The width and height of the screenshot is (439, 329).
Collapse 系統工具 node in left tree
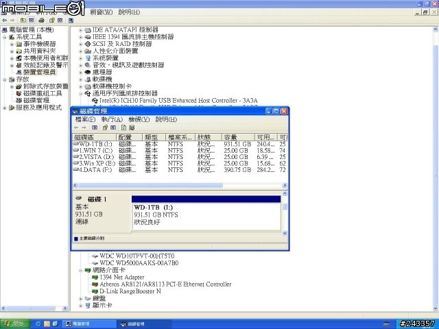(x=5, y=37)
